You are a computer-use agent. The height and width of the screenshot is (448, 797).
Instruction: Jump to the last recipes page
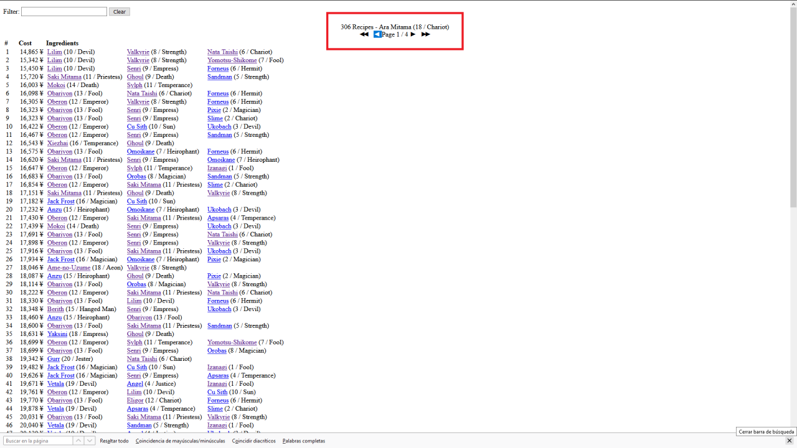click(425, 35)
